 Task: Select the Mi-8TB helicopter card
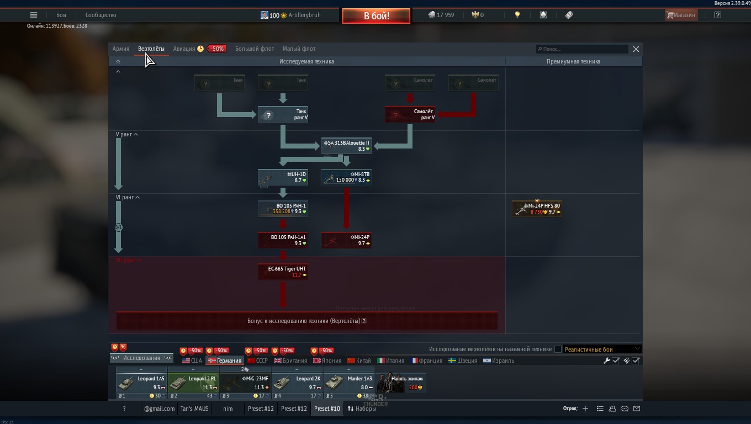pyautogui.click(x=346, y=177)
